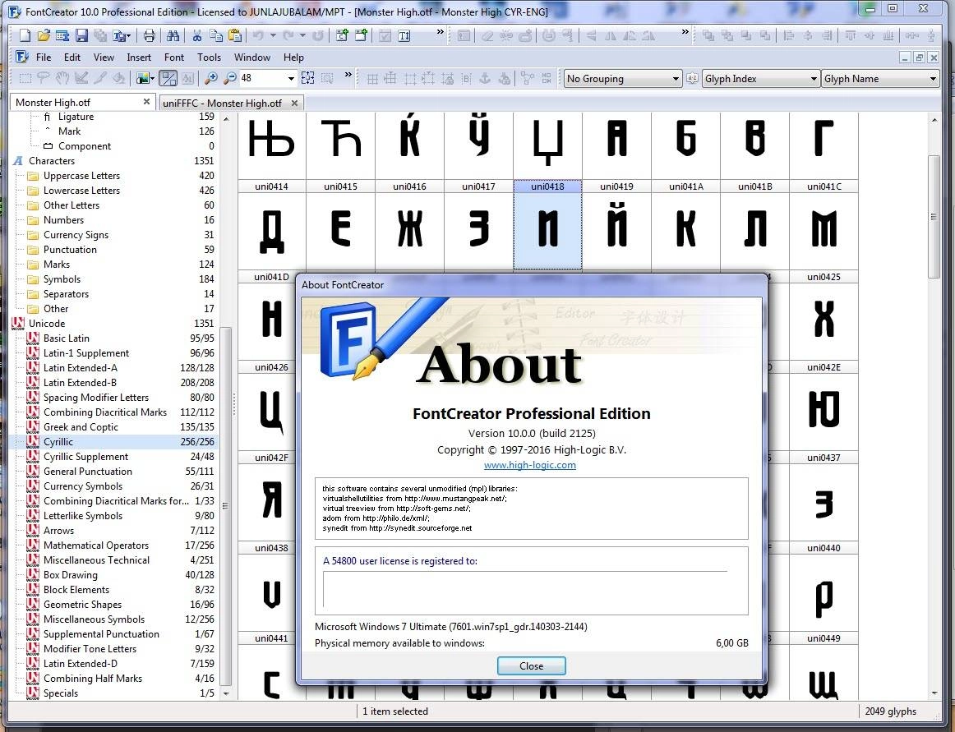Click the Insert Characters icon
This screenshot has height=732, width=955.
click(x=342, y=35)
